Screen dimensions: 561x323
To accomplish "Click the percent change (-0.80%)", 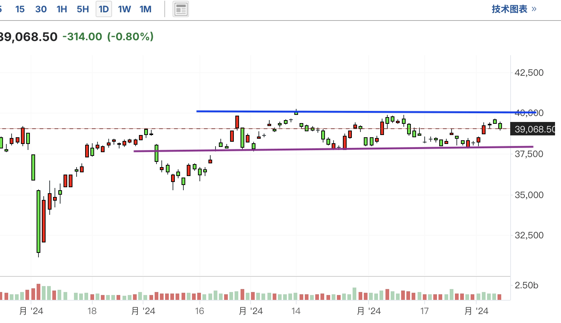I will pos(130,37).
